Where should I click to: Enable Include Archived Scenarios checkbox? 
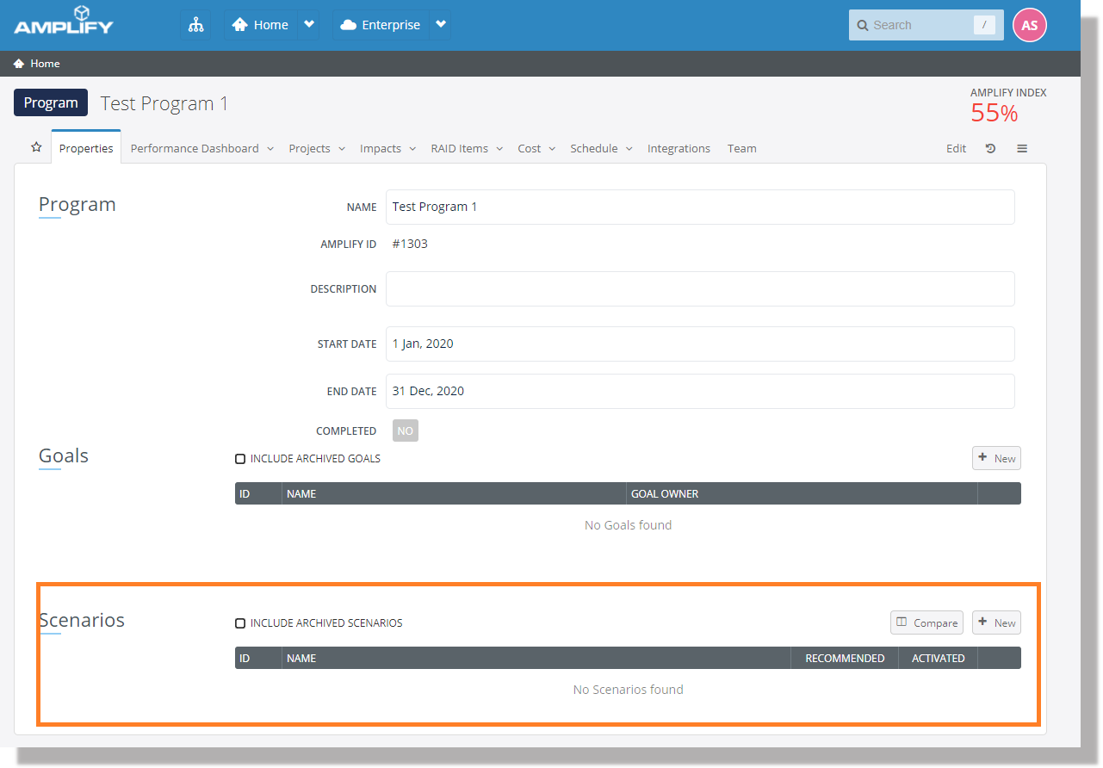click(x=240, y=623)
